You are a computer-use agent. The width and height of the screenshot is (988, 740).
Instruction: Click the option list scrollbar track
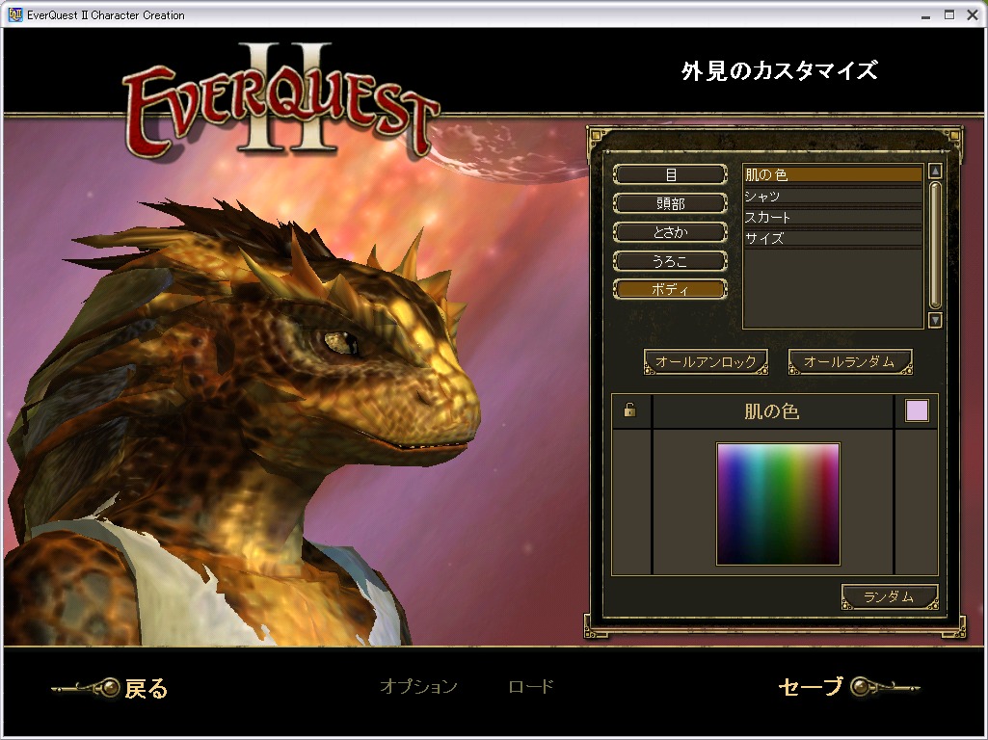[x=935, y=246]
